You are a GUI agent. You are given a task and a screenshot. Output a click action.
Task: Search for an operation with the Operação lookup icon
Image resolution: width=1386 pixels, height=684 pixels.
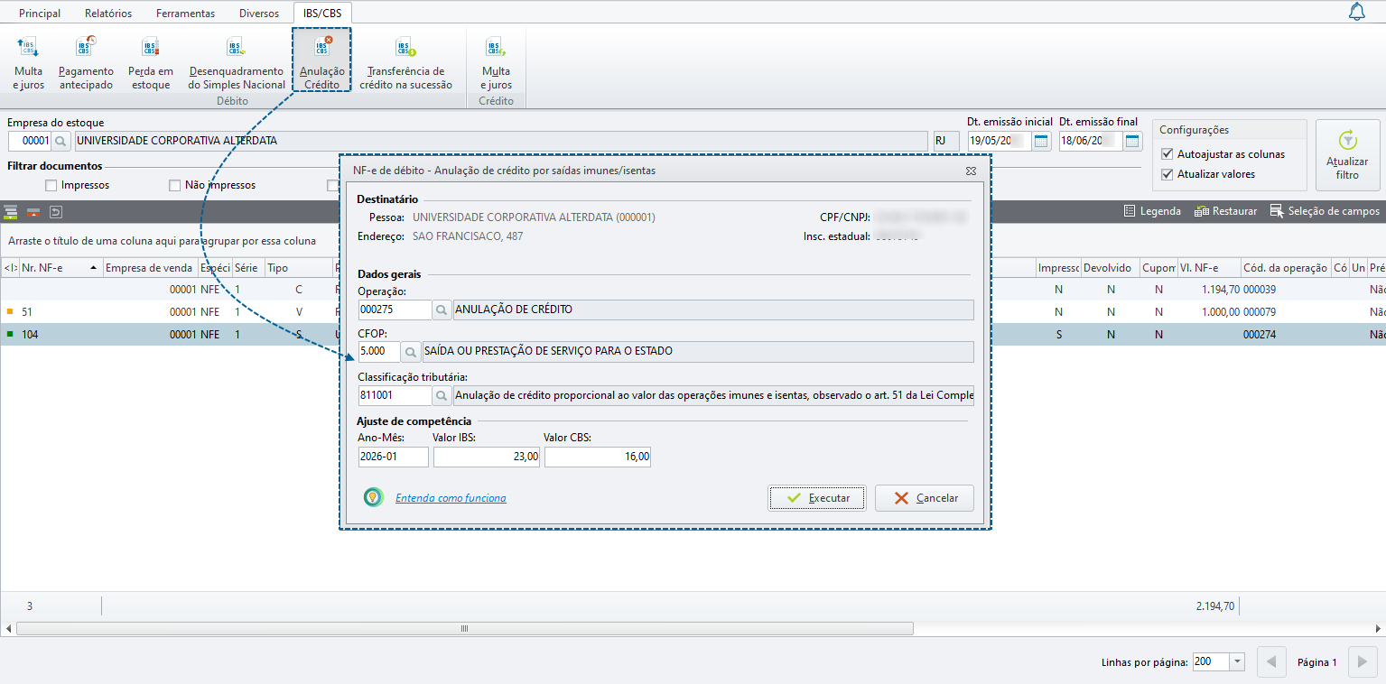tap(442, 310)
